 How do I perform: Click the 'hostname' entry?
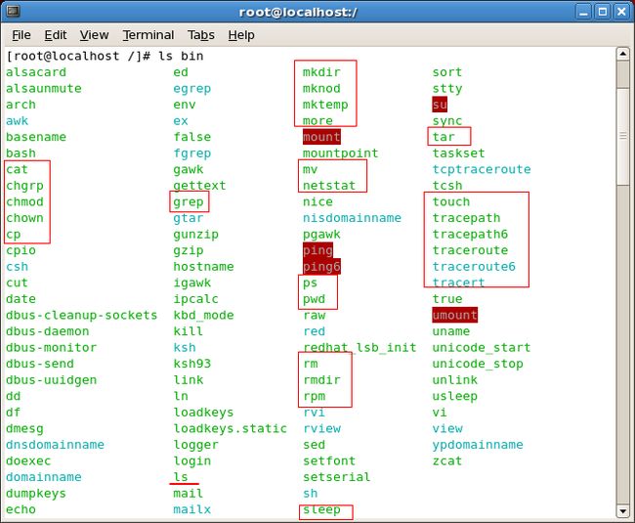point(204,267)
